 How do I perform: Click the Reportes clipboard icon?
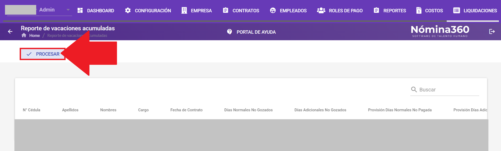(x=376, y=10)
